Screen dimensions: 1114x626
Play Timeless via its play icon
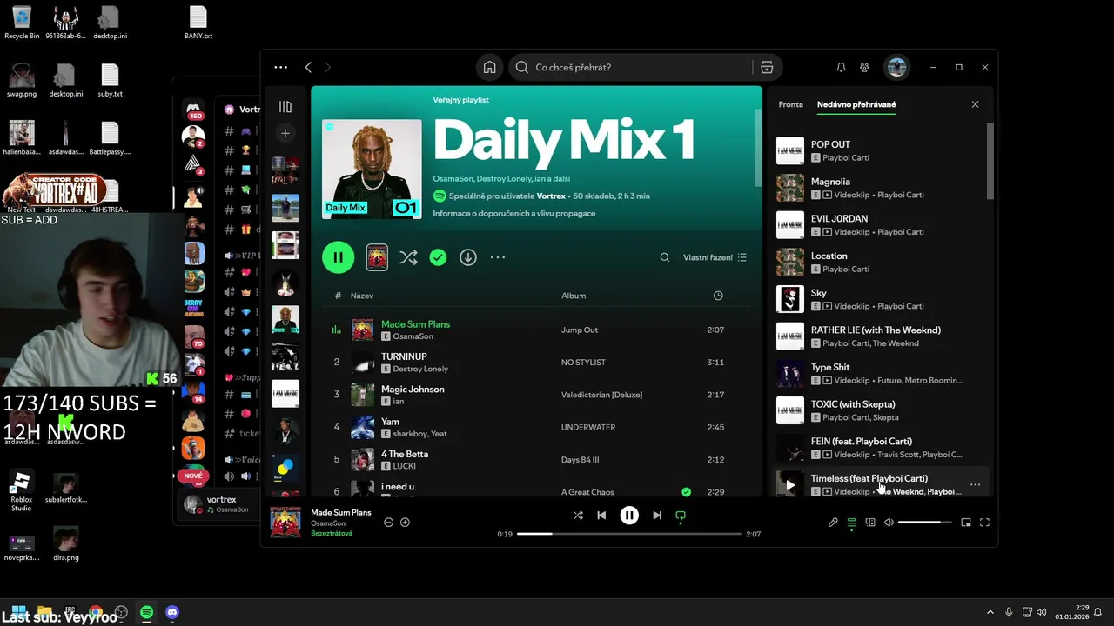click(789, 484)
